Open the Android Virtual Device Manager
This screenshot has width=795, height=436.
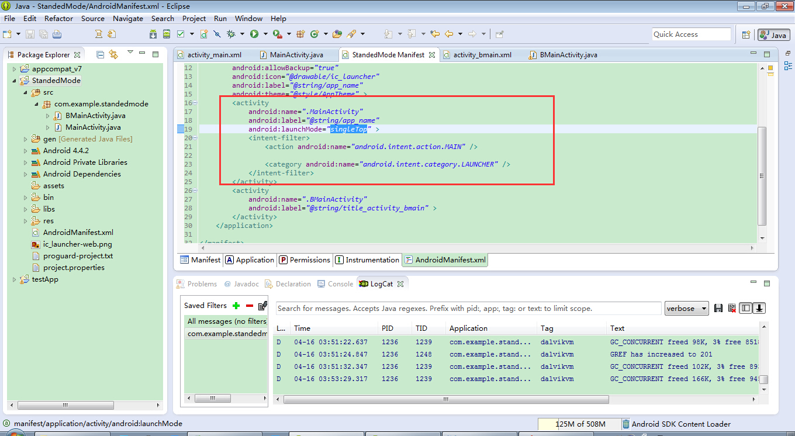pyautogui.click(x=167, y=34)
